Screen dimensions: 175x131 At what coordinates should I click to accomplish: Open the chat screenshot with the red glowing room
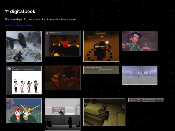(63, 44)
